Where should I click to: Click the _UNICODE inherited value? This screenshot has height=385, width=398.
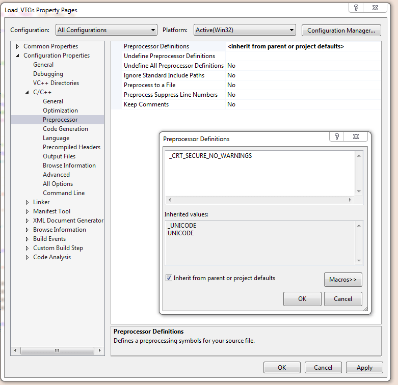click(182, 226)
